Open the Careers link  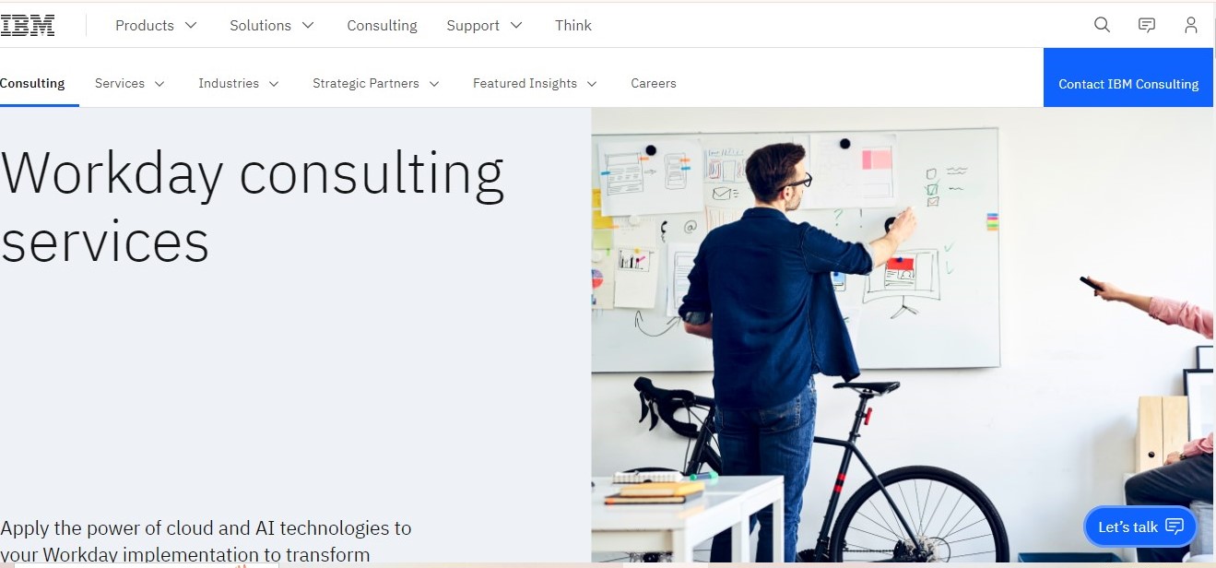(x=654, y=84)
